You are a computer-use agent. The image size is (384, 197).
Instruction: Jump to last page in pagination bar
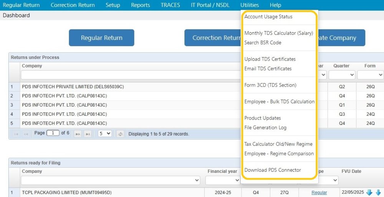(x=88, y=134)
